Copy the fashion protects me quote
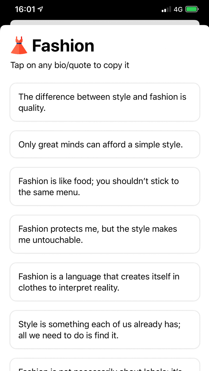Image resolution: width=209 pixels, height=371 pixels. (x=105, y=234)
